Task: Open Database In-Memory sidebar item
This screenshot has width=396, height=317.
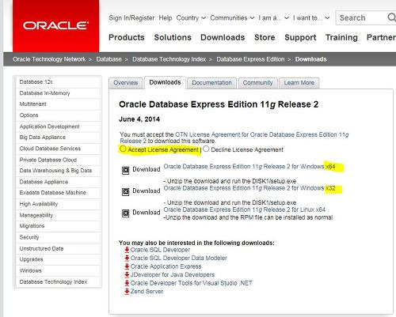Action: 59,93
